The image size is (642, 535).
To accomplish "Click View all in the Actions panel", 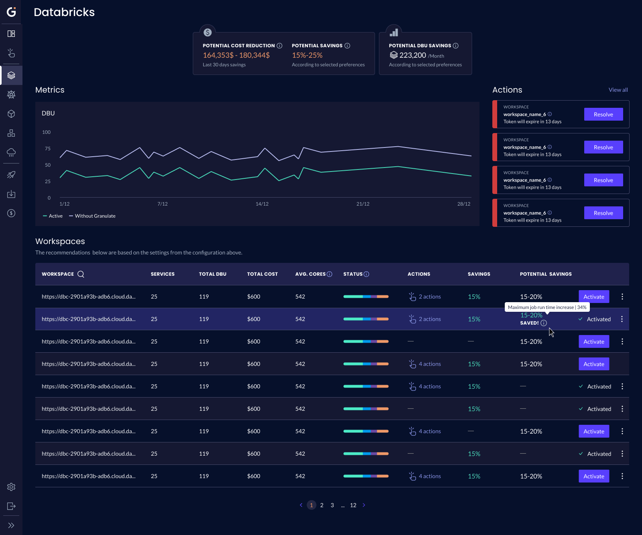I will [618, 90].
